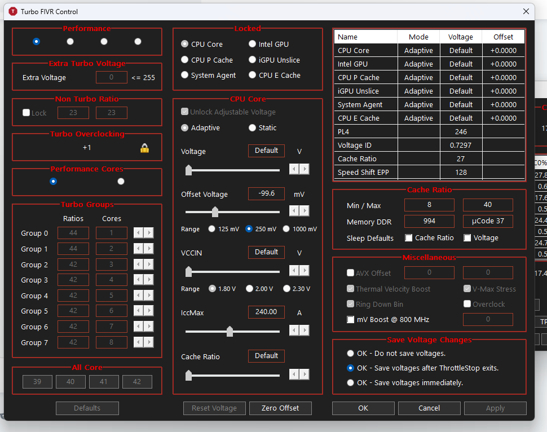This screenshot has width=547, height=432.
Task: Click the CPU Core Voltage slider handle
Action: pyautogui.click(x=188, y=170)
